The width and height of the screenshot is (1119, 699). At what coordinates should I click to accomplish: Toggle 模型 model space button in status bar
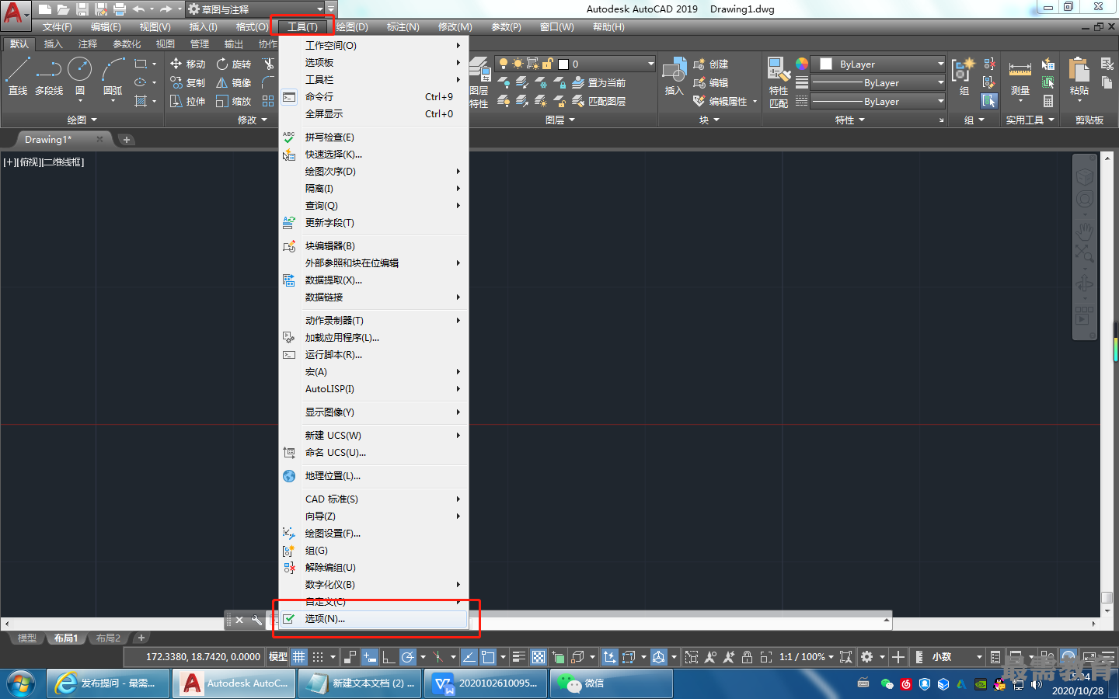pyautogui.click(x=277, y=657)
